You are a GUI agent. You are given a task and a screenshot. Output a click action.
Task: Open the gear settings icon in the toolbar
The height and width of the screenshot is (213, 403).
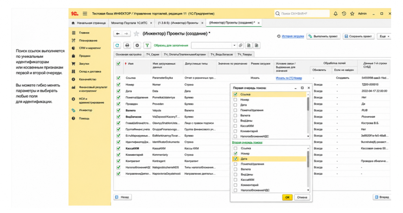pos(137,46)
